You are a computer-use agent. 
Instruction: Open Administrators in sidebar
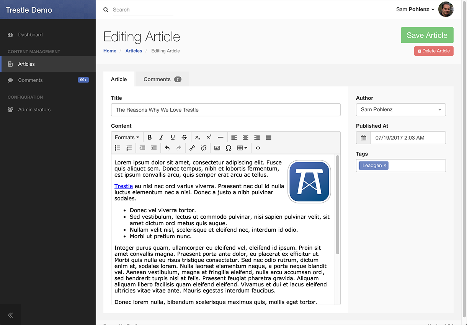[x=48, y=109]
